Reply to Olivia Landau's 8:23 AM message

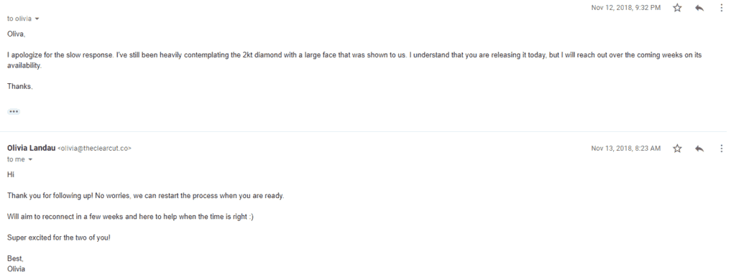click(x=699, y=149)
